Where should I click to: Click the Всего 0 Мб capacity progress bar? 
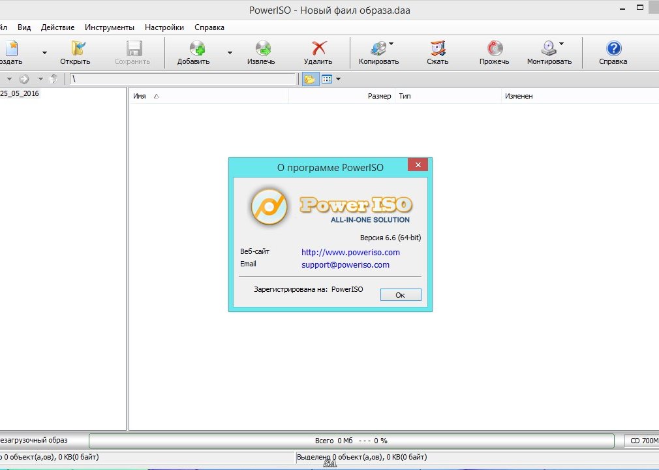tap(351, 441)
